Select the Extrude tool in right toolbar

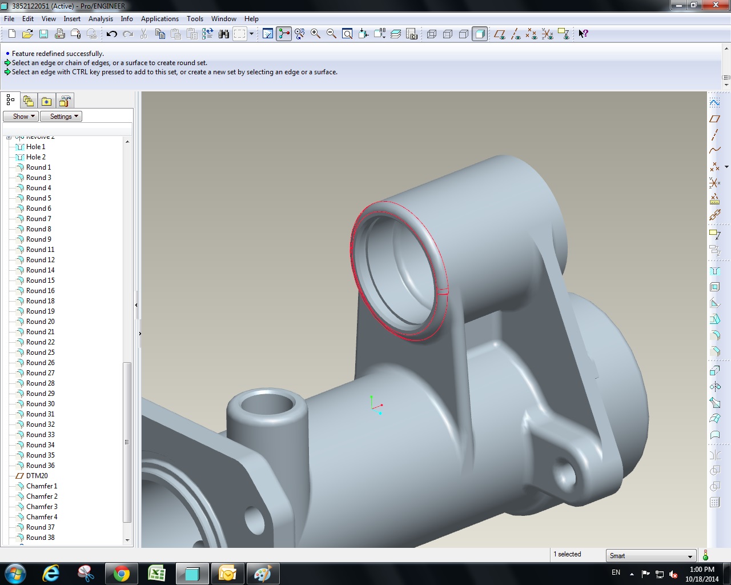714,371
